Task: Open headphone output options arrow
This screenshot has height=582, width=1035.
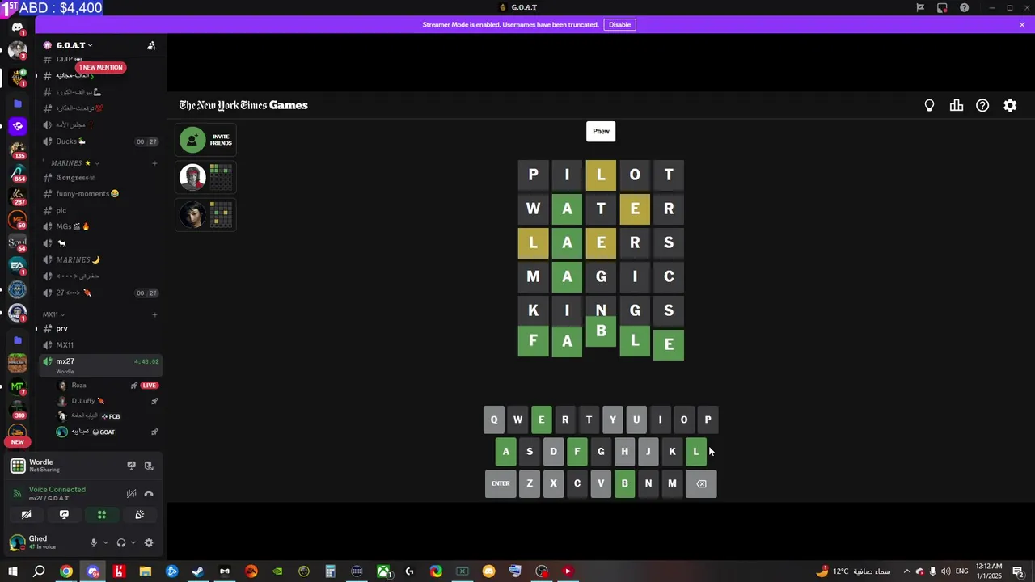Action: coord(133,543)
